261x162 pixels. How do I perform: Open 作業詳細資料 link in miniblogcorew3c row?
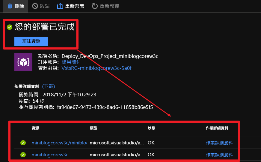pyautogui.click(x=219, y=155)
